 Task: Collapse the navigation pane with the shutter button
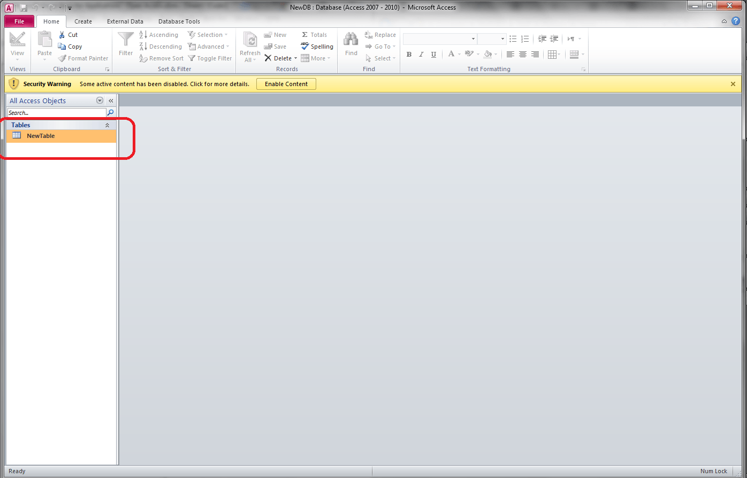pyautogui.click(x=111, y=101)
